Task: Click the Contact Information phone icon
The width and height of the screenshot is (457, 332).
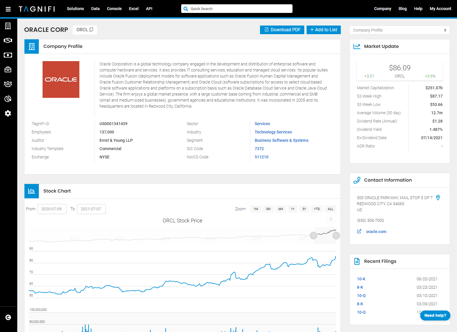Action: click(357, 180)
